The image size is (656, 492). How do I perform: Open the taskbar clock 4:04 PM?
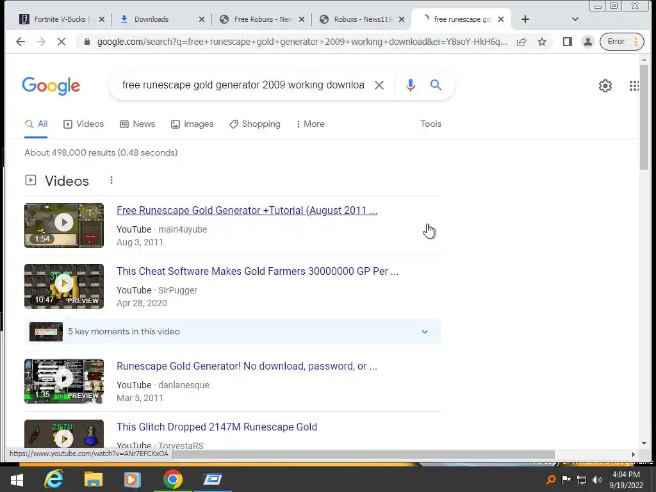coord(626,479)
